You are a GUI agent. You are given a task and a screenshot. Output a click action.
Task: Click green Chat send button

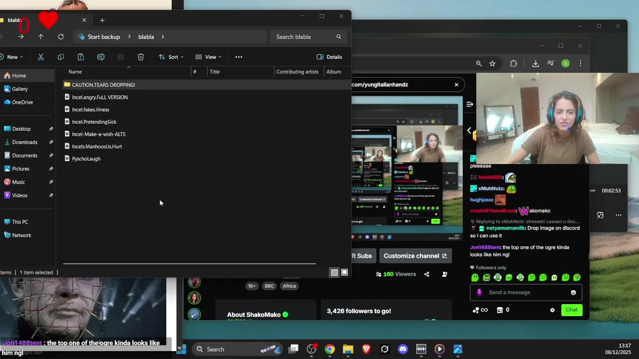coord(572,310)
